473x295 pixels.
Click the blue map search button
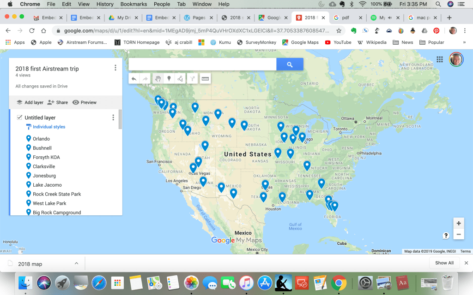[x=290, y=65]
